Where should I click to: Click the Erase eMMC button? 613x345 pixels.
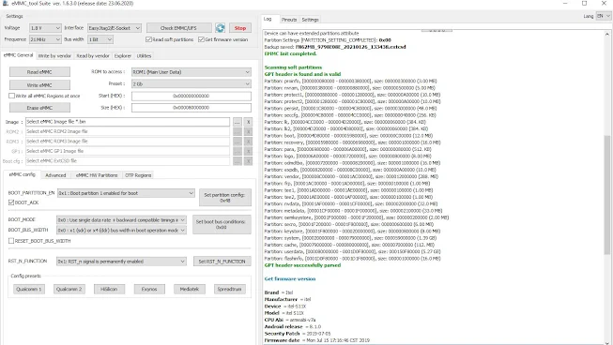39,108
